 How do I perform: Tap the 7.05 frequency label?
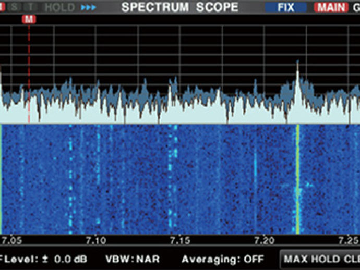coord(11,240)
